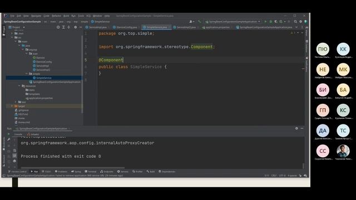Click project tree vertical scrollbar
The width and height of the screenshot is (356, 200).
[82, 75]
